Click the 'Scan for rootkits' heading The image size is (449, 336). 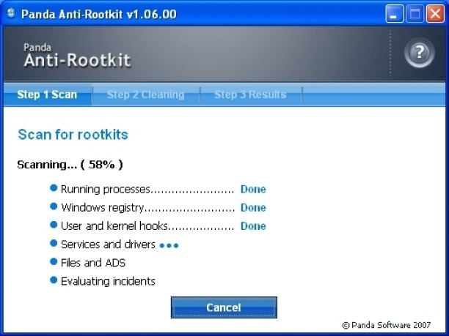tap(73, 135)
